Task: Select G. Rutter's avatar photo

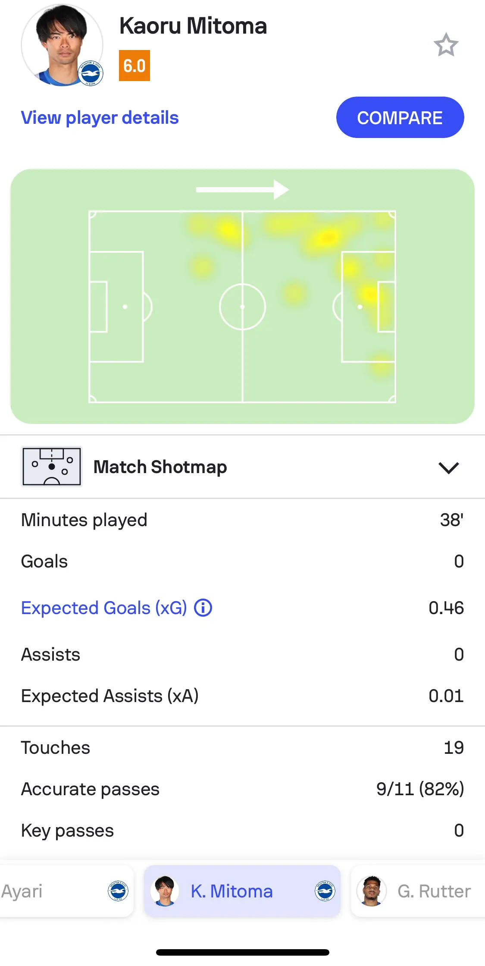Action: pyautogui.click(x=372, y=891)
